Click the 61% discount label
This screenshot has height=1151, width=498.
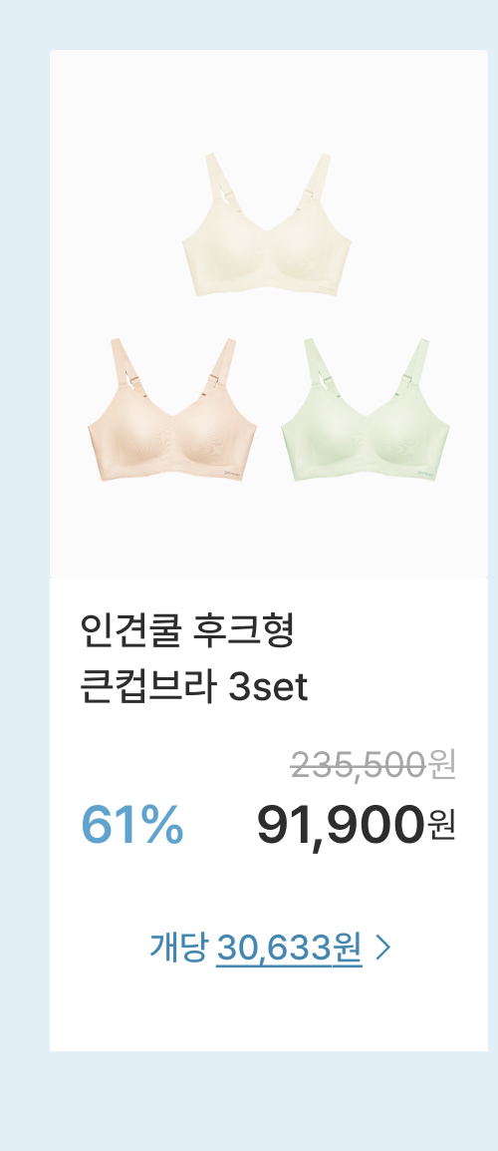click(132, 824)
